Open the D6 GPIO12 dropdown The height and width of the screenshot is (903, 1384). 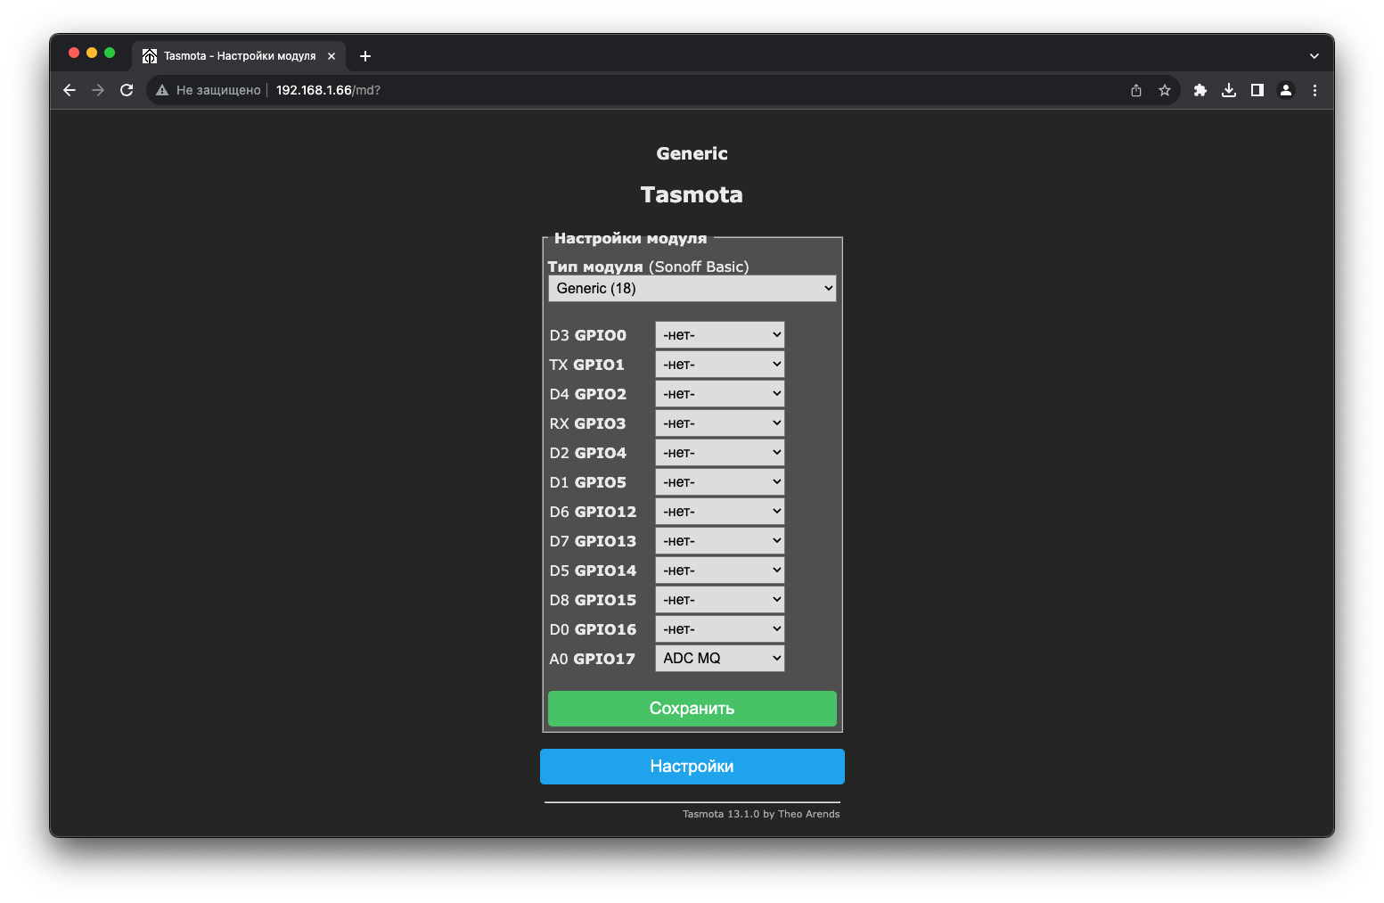pos(720,512)
